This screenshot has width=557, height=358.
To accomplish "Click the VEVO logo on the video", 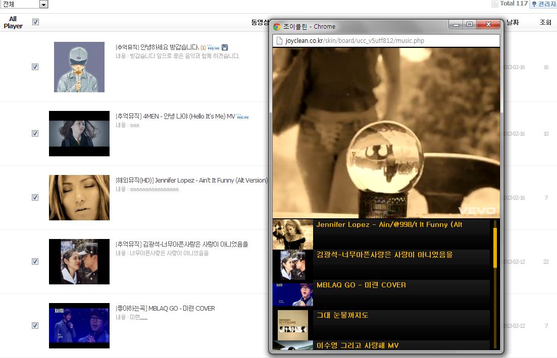I will tap(476, 210).
